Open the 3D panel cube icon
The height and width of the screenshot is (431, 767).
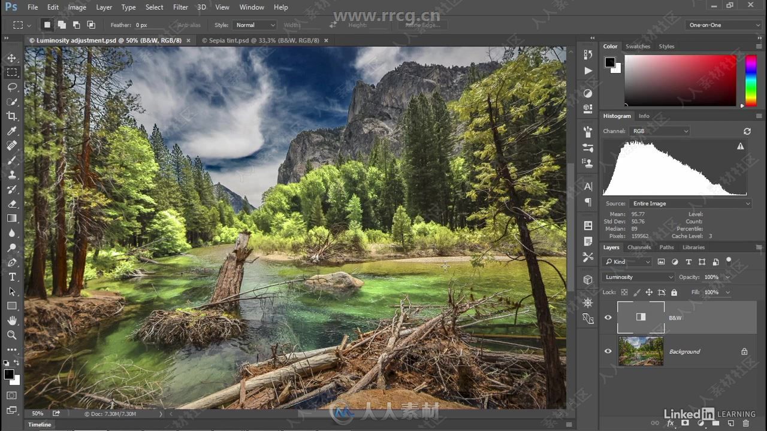[x=588, y=280]
